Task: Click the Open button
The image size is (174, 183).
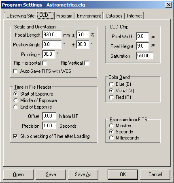Action: click(18, 174)
